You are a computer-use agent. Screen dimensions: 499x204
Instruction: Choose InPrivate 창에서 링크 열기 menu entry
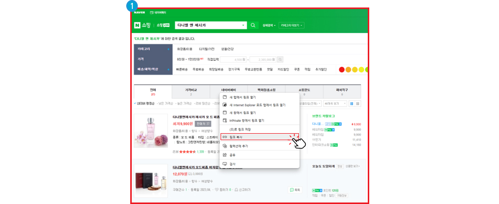(259, 121)
